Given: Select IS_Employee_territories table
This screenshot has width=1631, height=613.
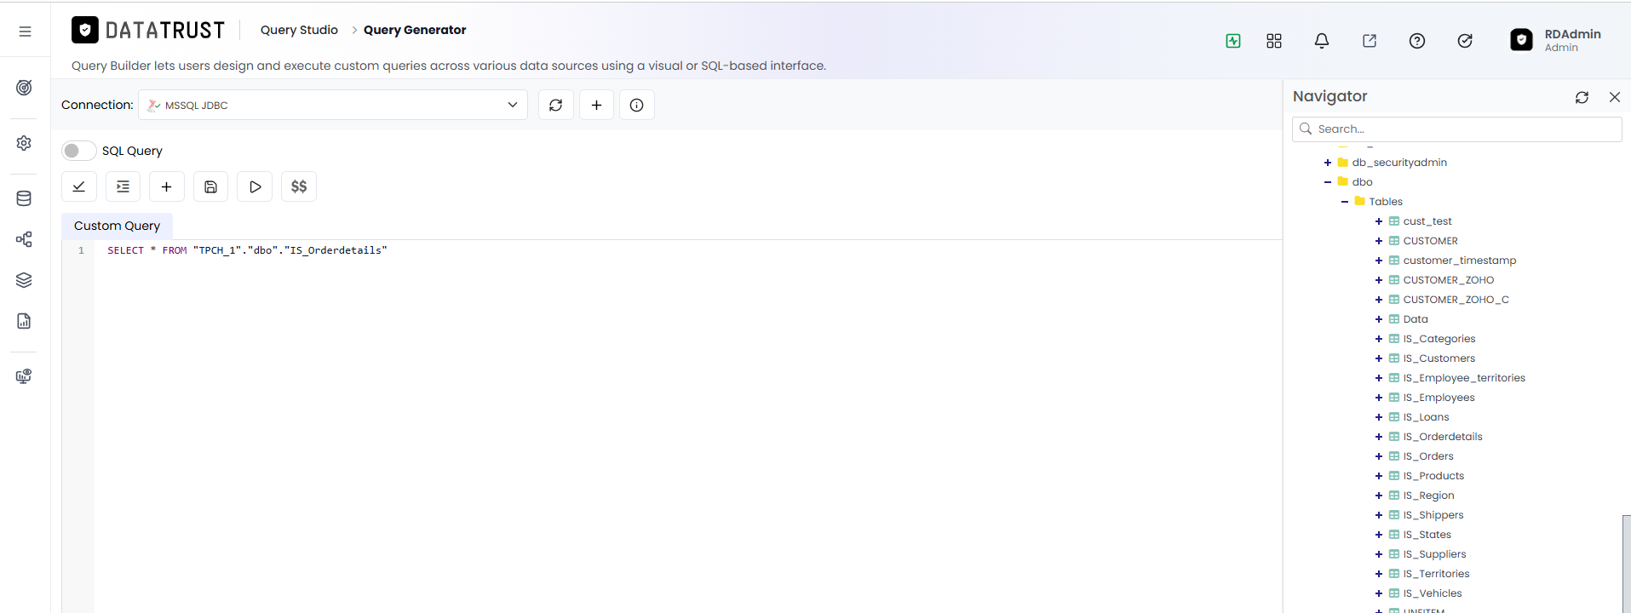Looking at the screenshot, I should coord(1464,378).
